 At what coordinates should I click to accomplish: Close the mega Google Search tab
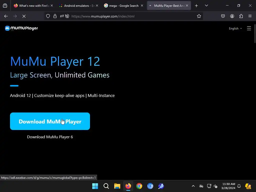click(142, 5)
